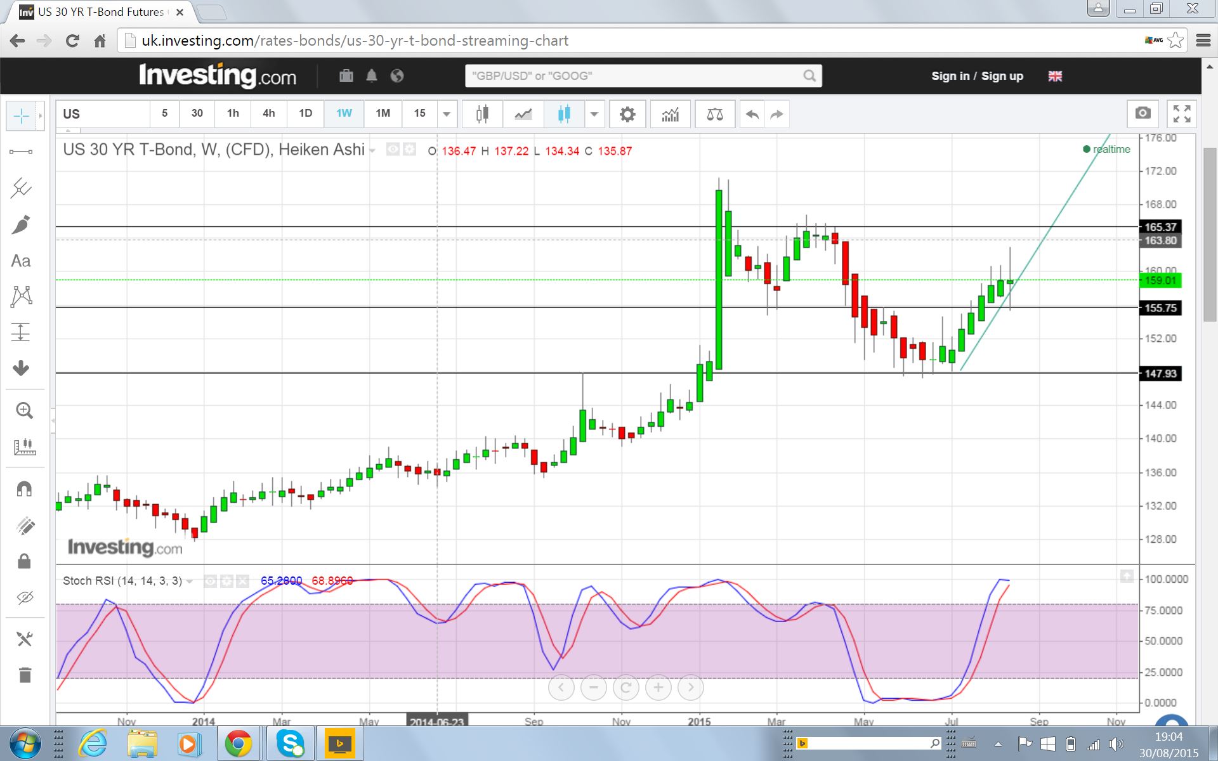Reset the chart view
The image size is (1218, 761).
(x=626, y=687)
